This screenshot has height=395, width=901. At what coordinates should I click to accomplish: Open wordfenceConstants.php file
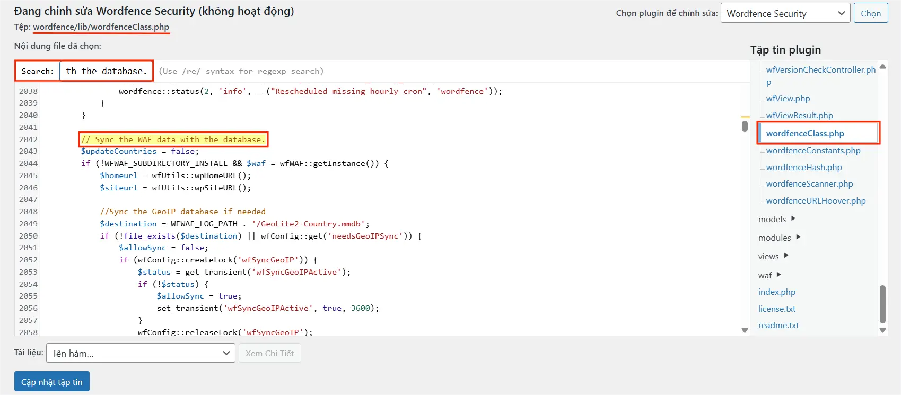click(x=813, y=151)
